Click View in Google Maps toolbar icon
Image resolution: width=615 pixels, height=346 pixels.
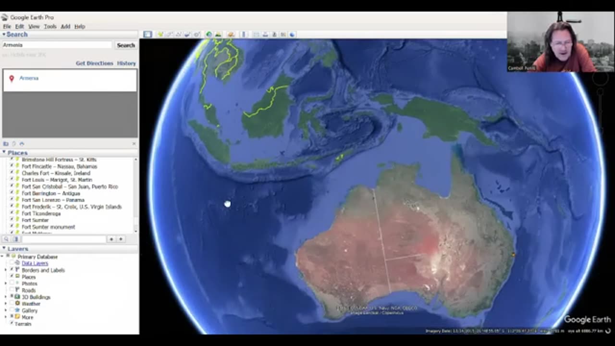283,34
